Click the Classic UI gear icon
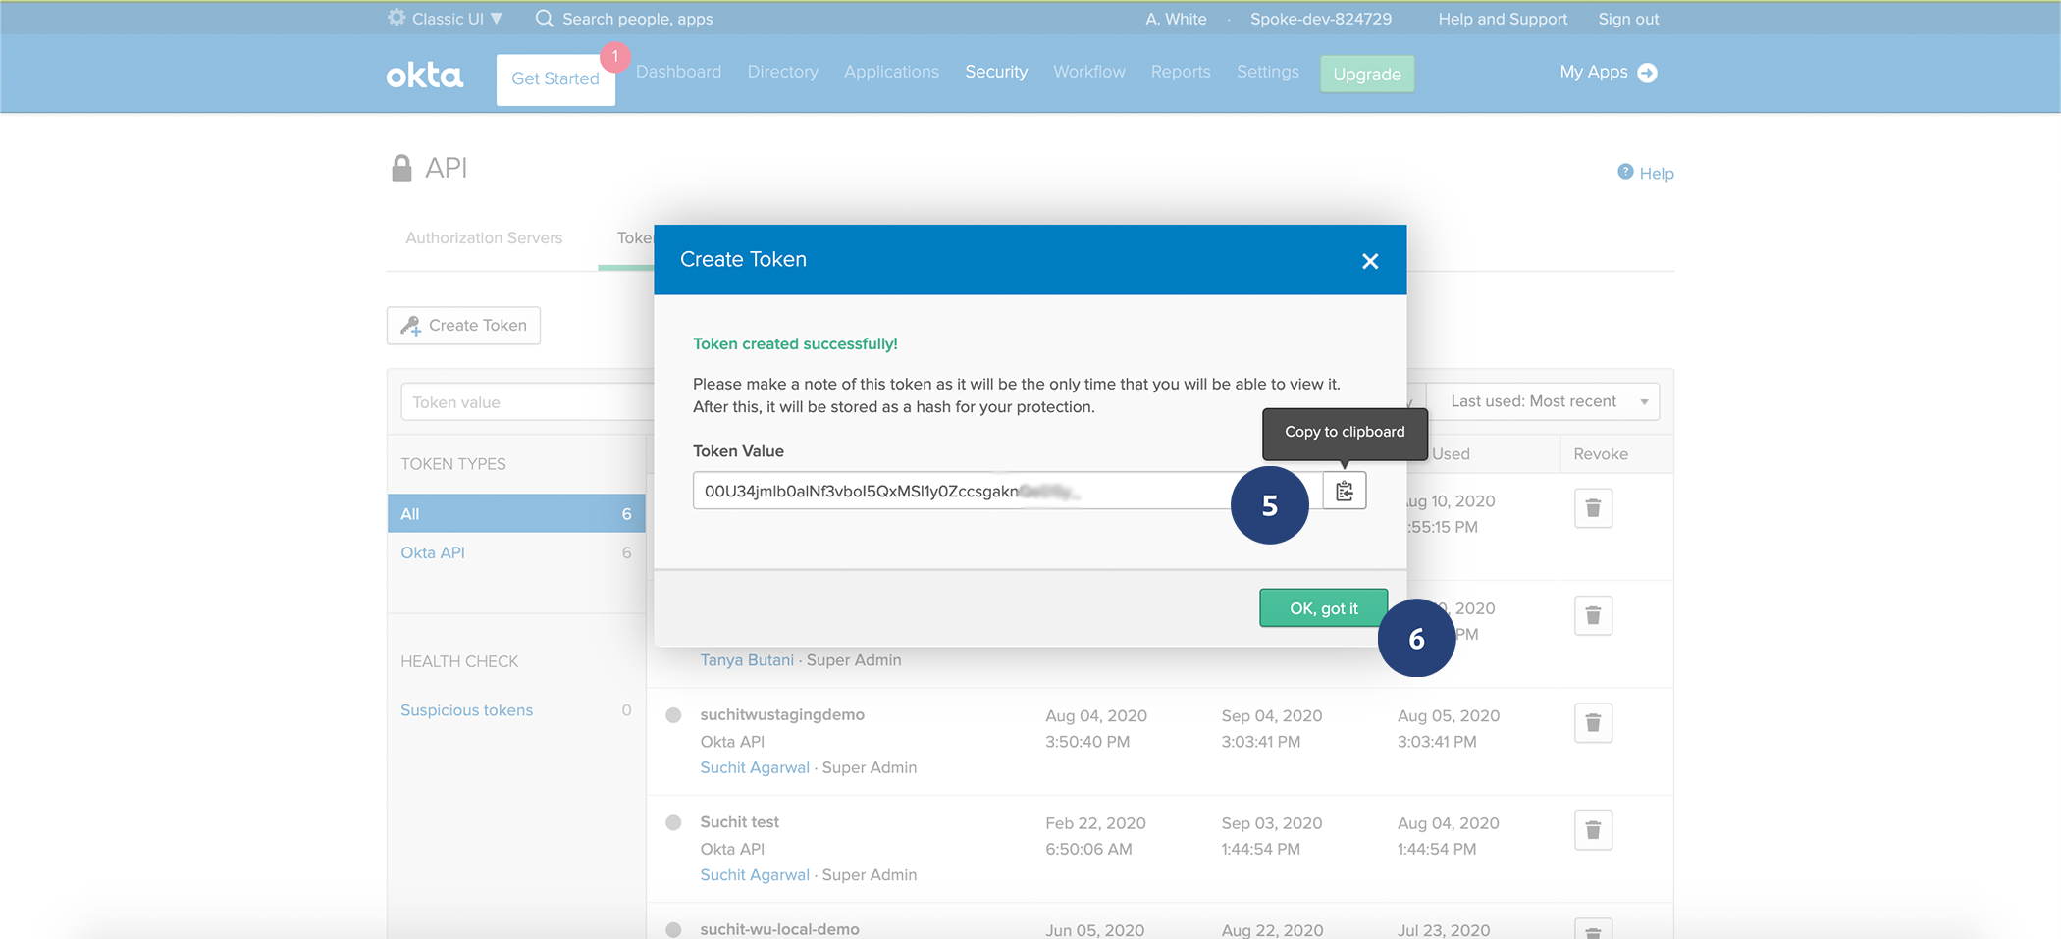2061x939 pixels. [396, 18]
